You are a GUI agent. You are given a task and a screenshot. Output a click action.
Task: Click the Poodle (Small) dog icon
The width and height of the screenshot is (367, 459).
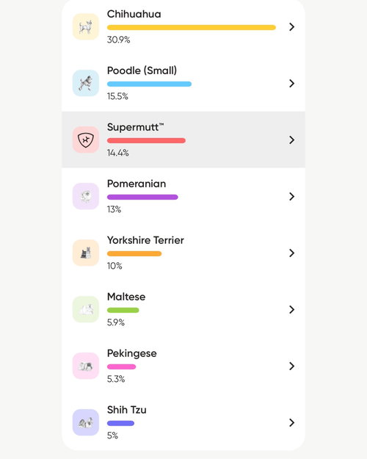point(86,83)
